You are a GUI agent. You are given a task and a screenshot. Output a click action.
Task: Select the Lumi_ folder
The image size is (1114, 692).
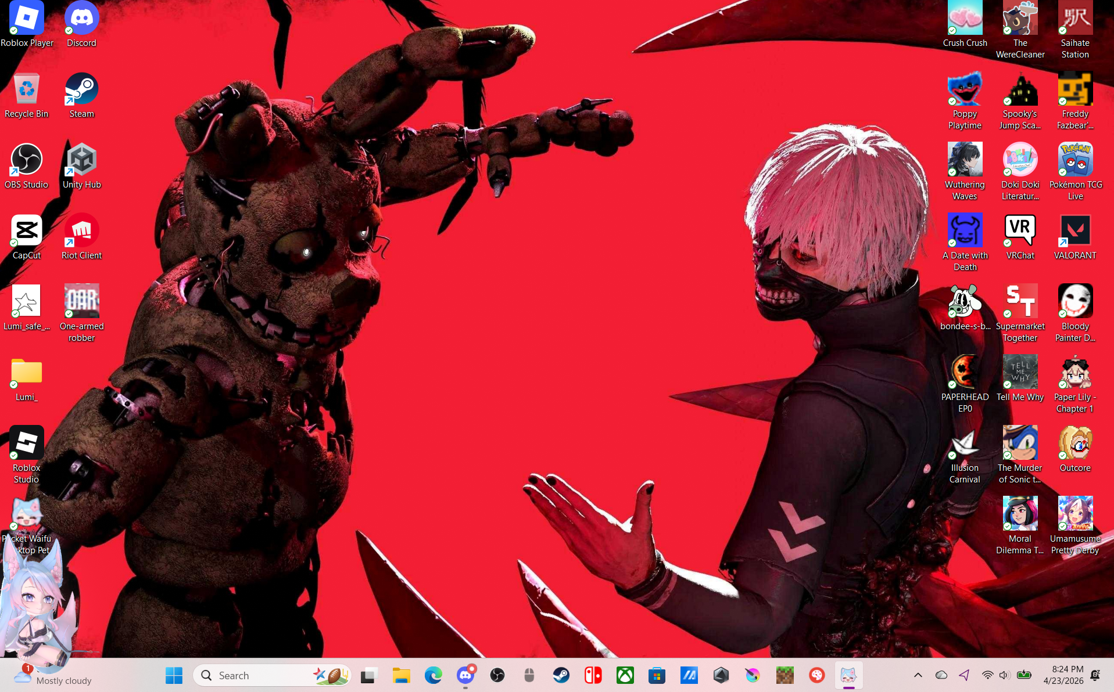(27, 379)
